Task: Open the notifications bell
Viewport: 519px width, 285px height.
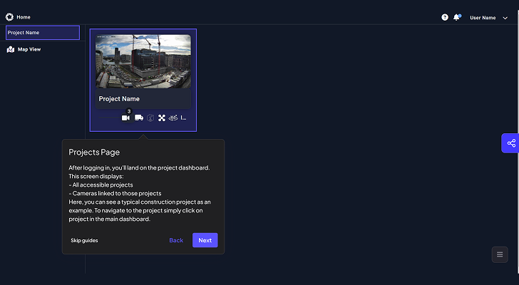Action: 457,17
